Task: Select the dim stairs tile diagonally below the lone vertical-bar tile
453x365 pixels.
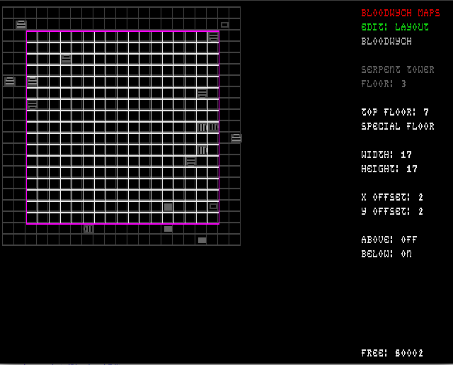Action: point(191,161)
